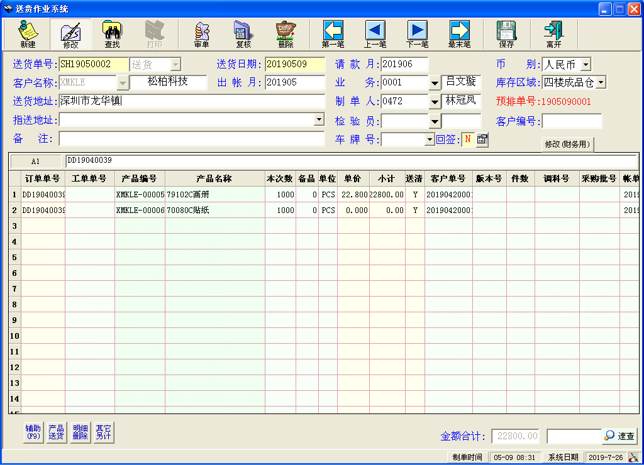Expand the 检验员 dropdown arrow
Viewport: 644px width, 465px height.
[435, 121]
